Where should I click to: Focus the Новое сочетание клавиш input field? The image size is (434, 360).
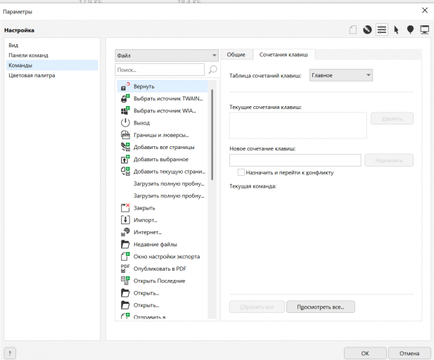[x=295, y=160]
